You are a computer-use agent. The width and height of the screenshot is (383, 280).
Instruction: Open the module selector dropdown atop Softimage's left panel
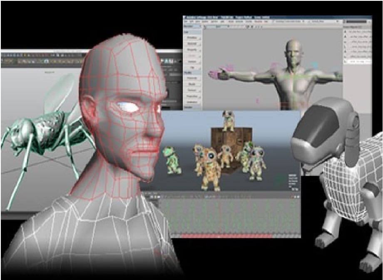(192, 26)
